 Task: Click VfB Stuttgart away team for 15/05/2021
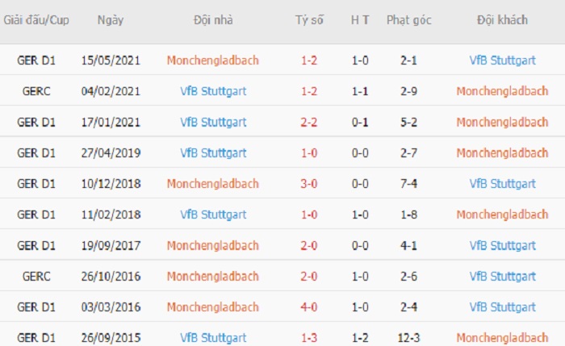coord(502,60)
